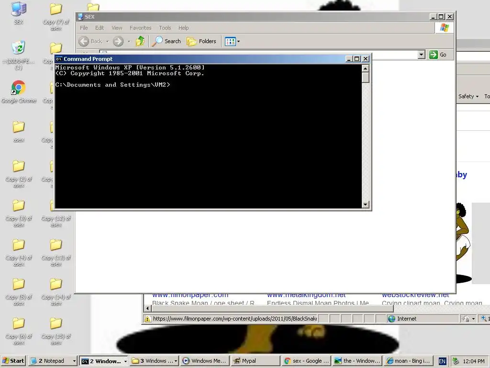Click the Go button beside address bar
This screenshot has width=490, height=368.
(x=438, y=55)
